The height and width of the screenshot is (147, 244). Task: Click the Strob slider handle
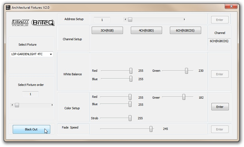pyautogui.click(x=130, y=118)
